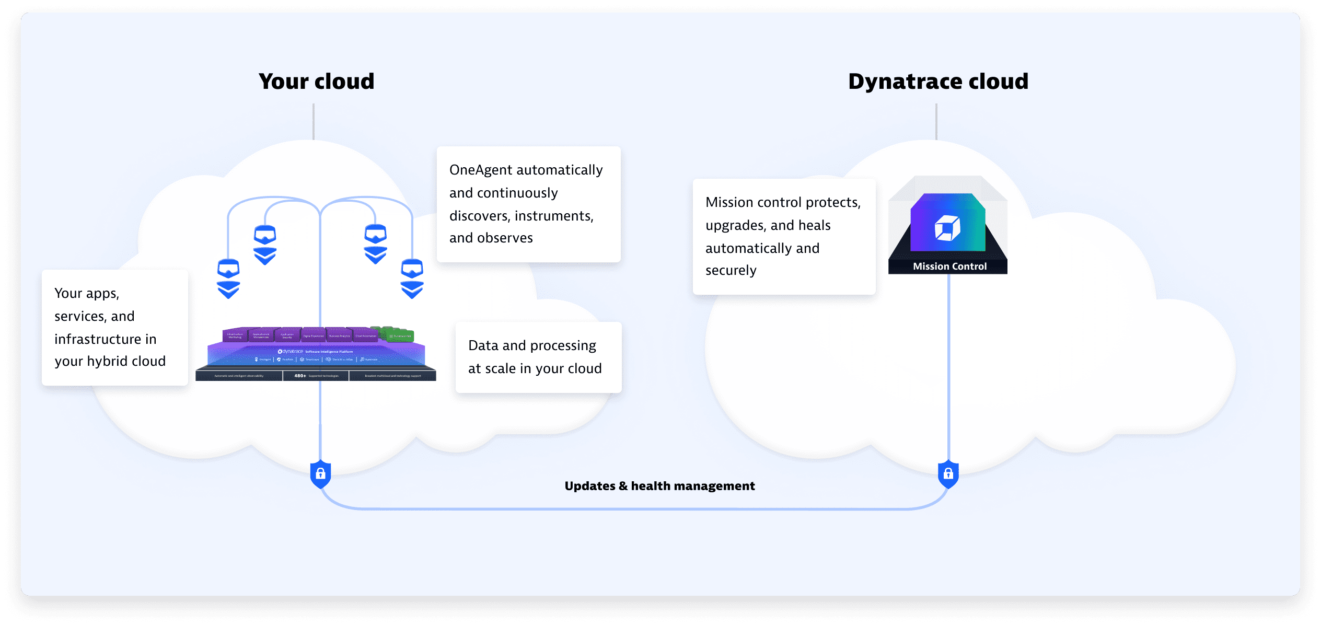This screenshot has width=1321, height=625.
Task: Click the dynatrace logo on platform
Action: 291,352
